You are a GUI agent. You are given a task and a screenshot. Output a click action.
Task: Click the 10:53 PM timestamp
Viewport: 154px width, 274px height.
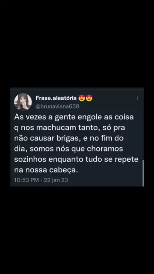click(x=26, y=180)
